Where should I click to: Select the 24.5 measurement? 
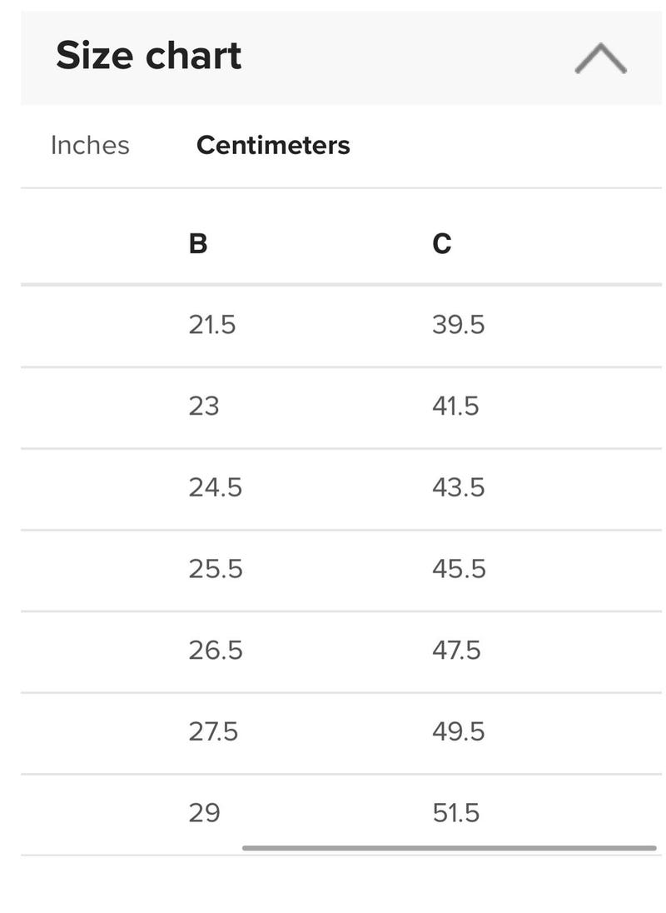click(216, 487)
